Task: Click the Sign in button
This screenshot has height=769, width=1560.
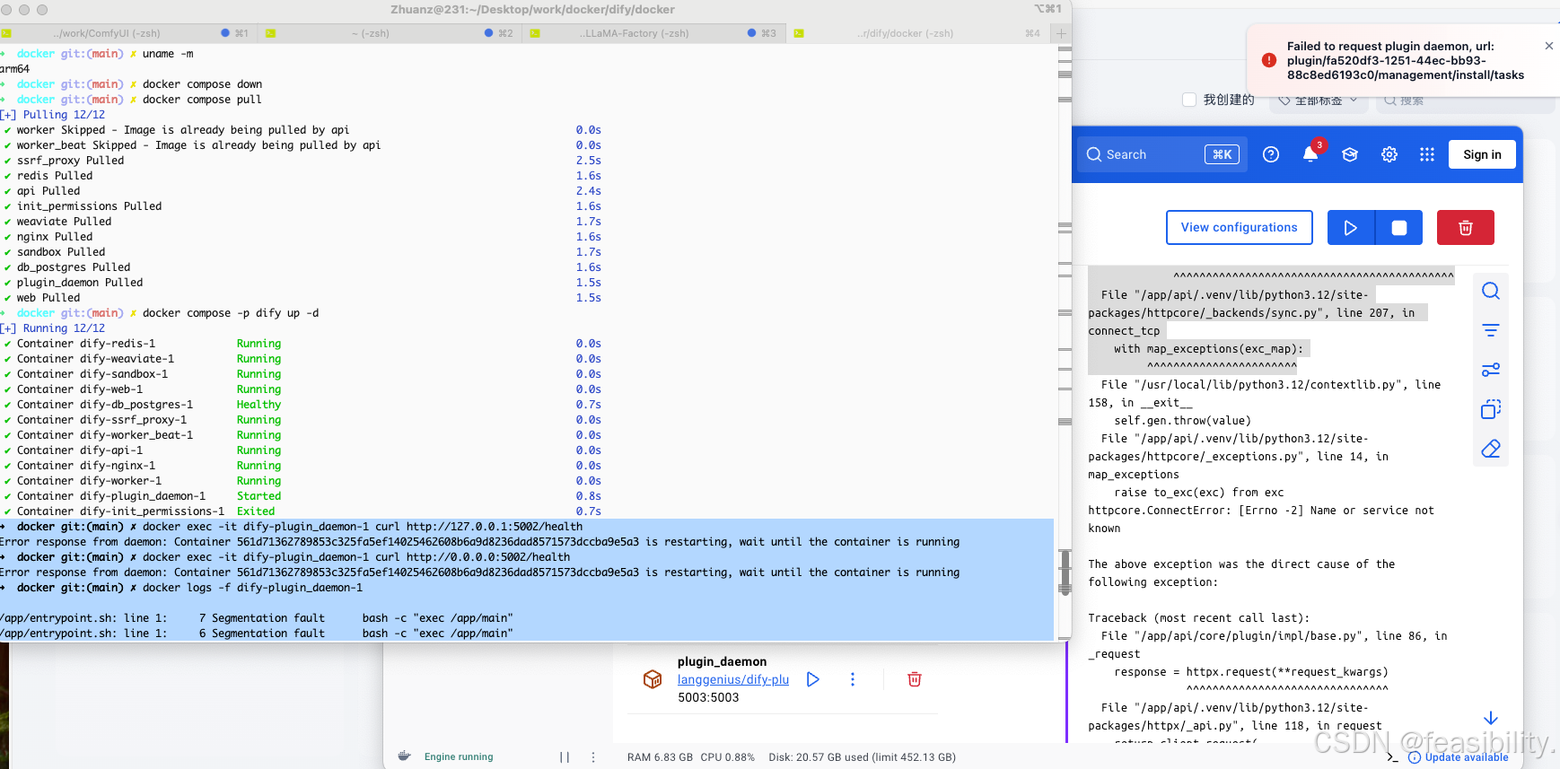Action: click(x=1482, y=154)
